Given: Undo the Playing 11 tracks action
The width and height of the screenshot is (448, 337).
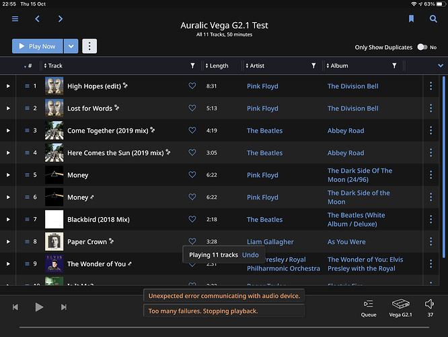Looking at the screenshot, I should (x=250, y=255).
